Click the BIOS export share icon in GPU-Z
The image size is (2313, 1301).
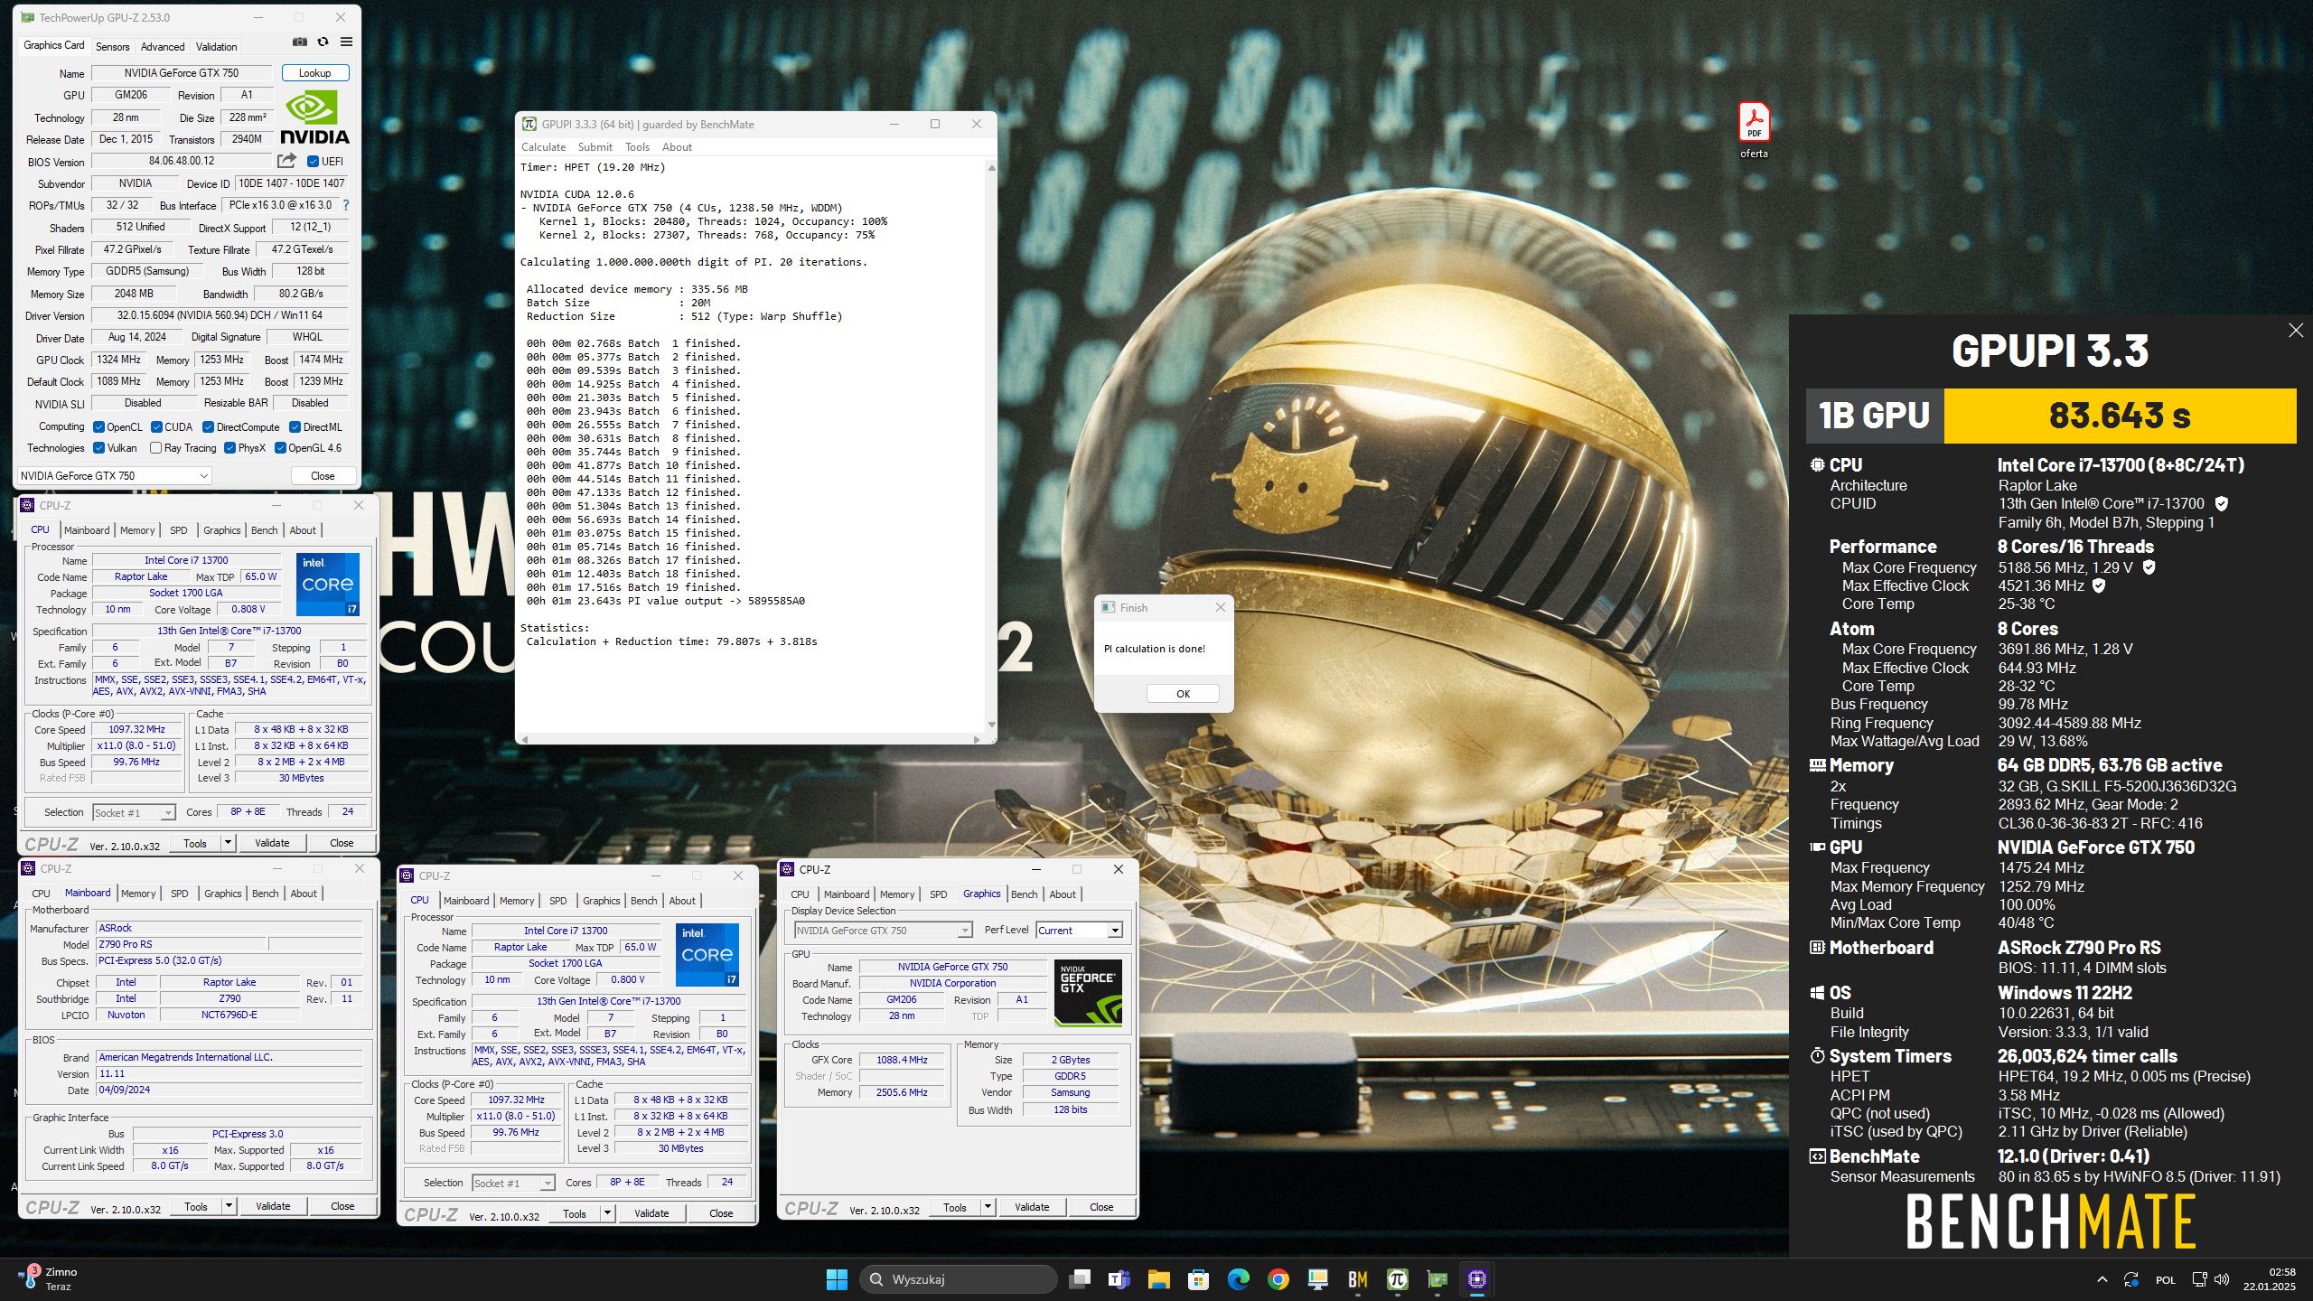(286, 161)
